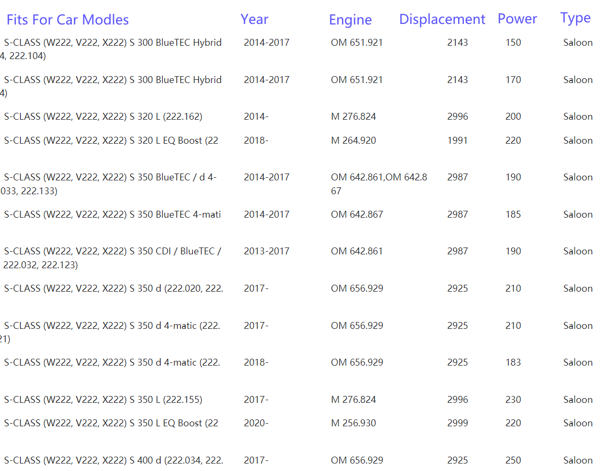Select the power value 250
The image size is (606, 471).
[513, 460]
